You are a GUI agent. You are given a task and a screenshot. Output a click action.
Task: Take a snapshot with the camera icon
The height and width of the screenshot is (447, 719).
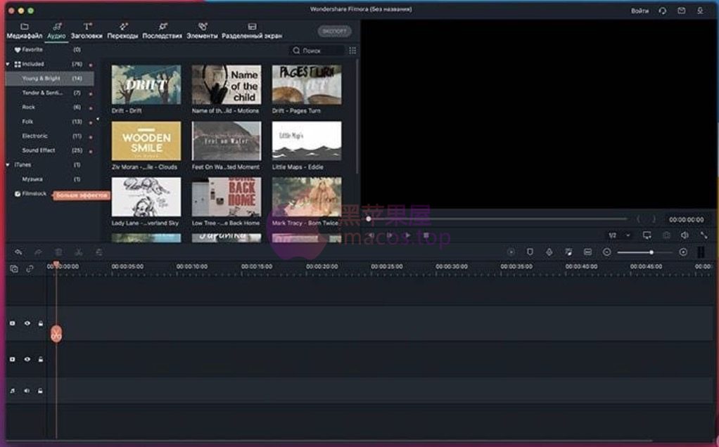coord(666,235)
